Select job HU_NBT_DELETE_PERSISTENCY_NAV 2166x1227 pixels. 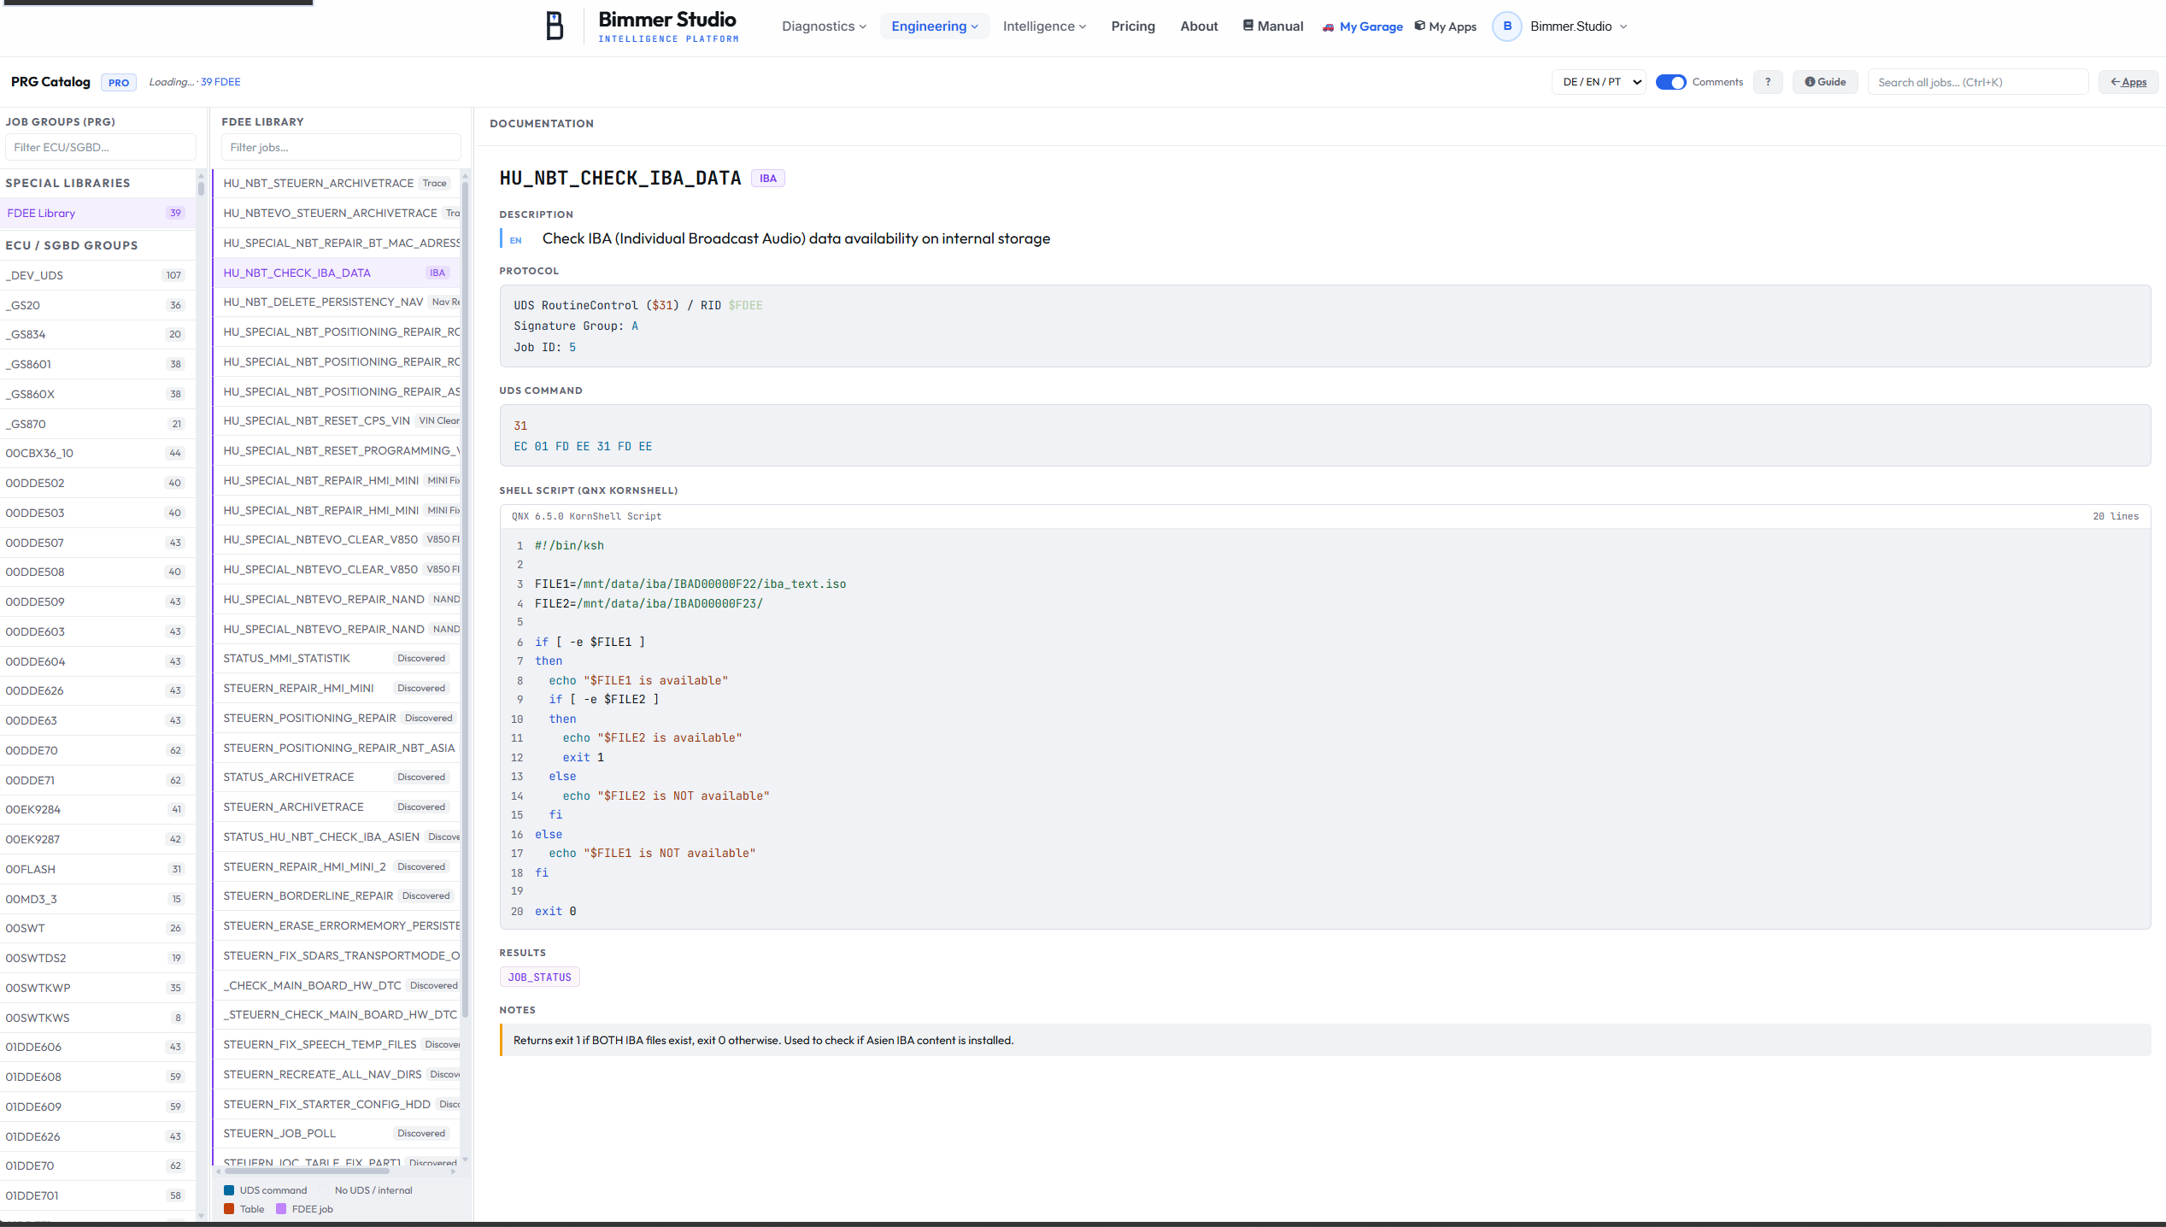(x=338, y=302)
